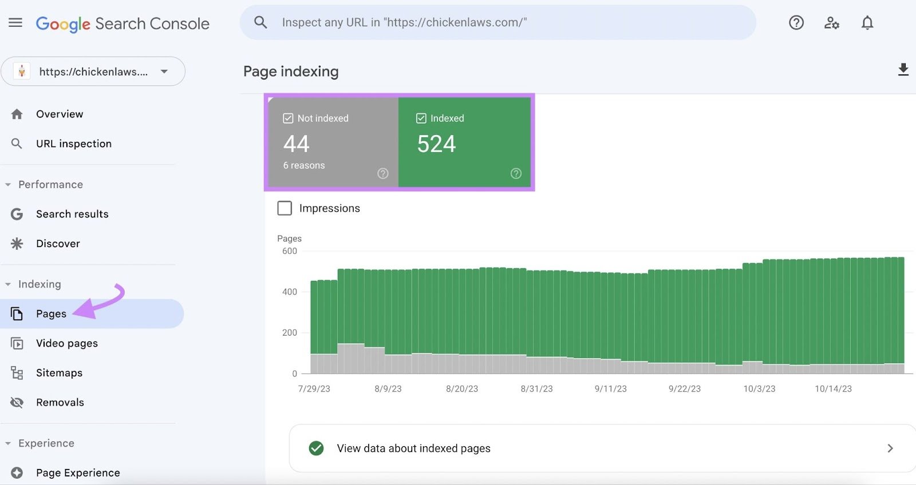This screenshot has width=916, height=485.
Task: Open Page Experience report
Action: [x=78, y=473]
